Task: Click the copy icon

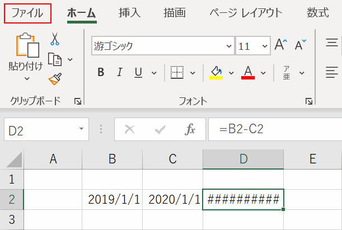Action: 55,59
